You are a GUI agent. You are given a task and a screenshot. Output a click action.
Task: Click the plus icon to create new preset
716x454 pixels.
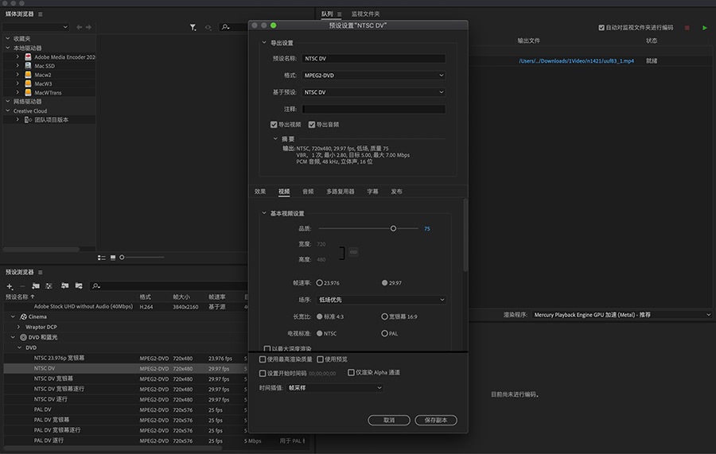tap(10, 286)
